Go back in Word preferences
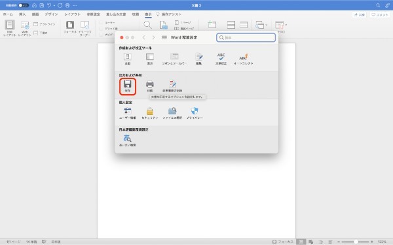The width and height of the screenshot is (393, 245). coord(144,37)
